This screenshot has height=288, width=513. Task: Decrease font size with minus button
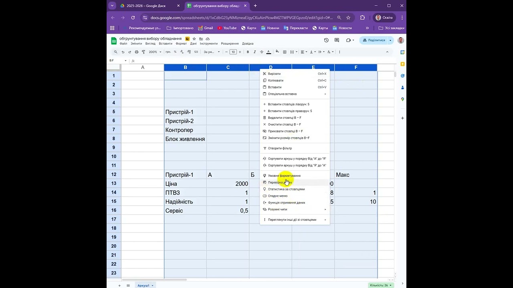point(226,52)
